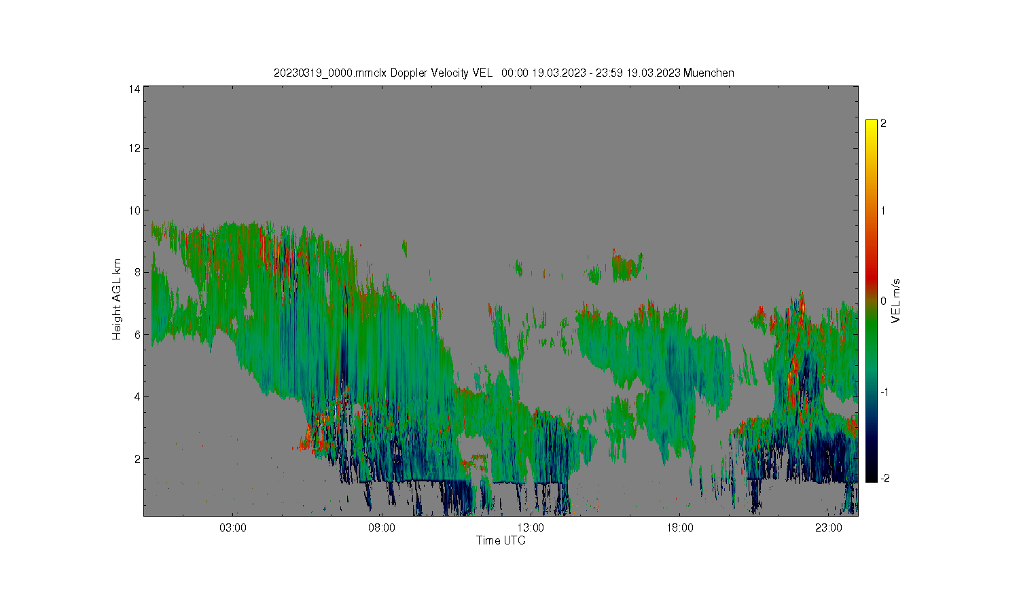Click the 'Height AGL km' y-axis label

click(x=117, y=299)
